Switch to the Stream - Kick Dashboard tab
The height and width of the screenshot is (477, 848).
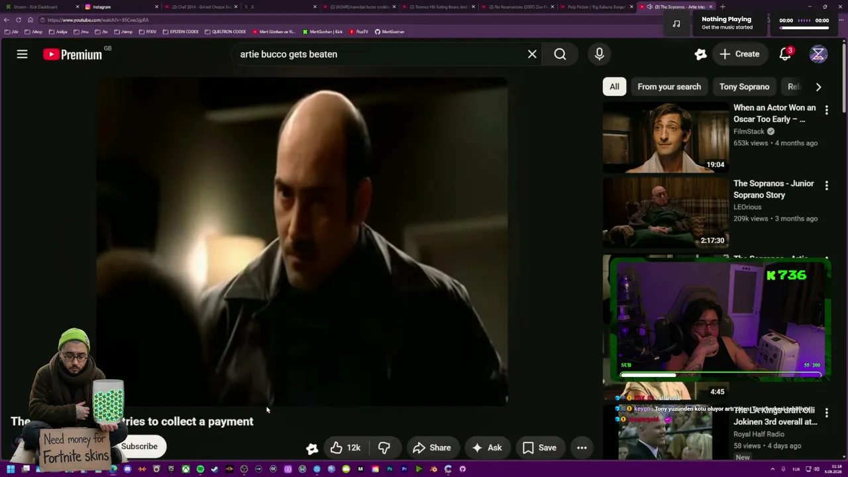(x=41, y=7)
